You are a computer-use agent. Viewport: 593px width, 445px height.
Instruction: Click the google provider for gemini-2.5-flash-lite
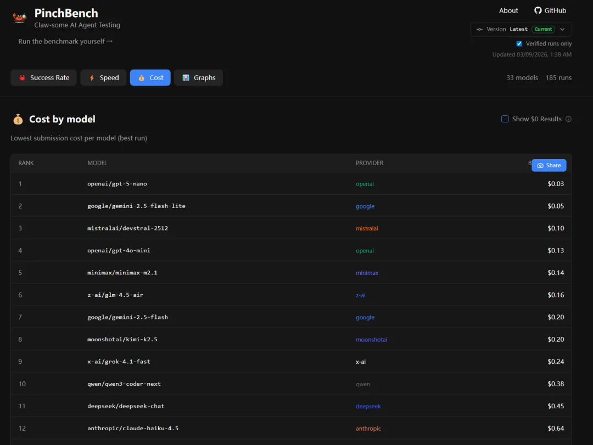[x=365, y=206]
